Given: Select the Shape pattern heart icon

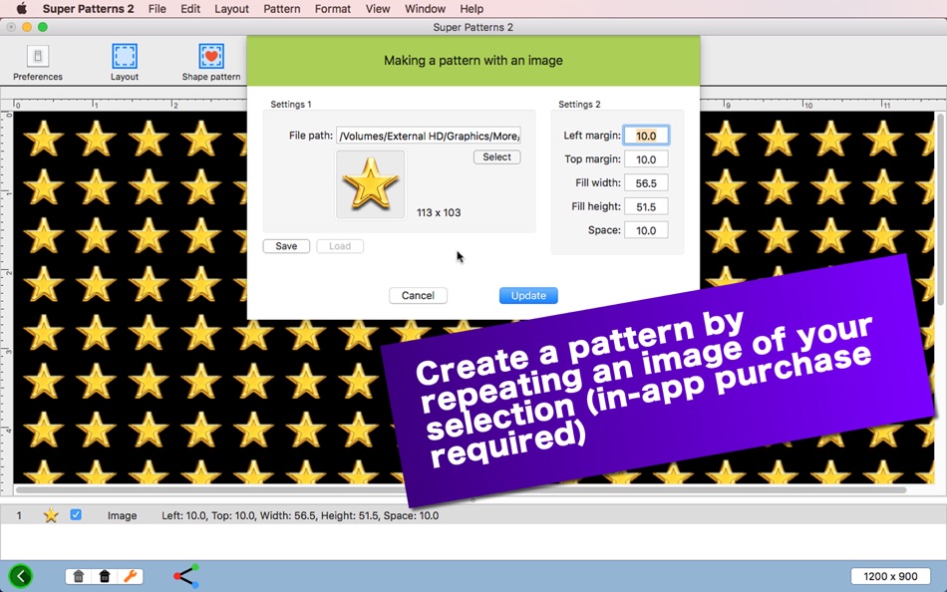Looking at the screenshot, I should pyautogui.click(x=211, y=56).
